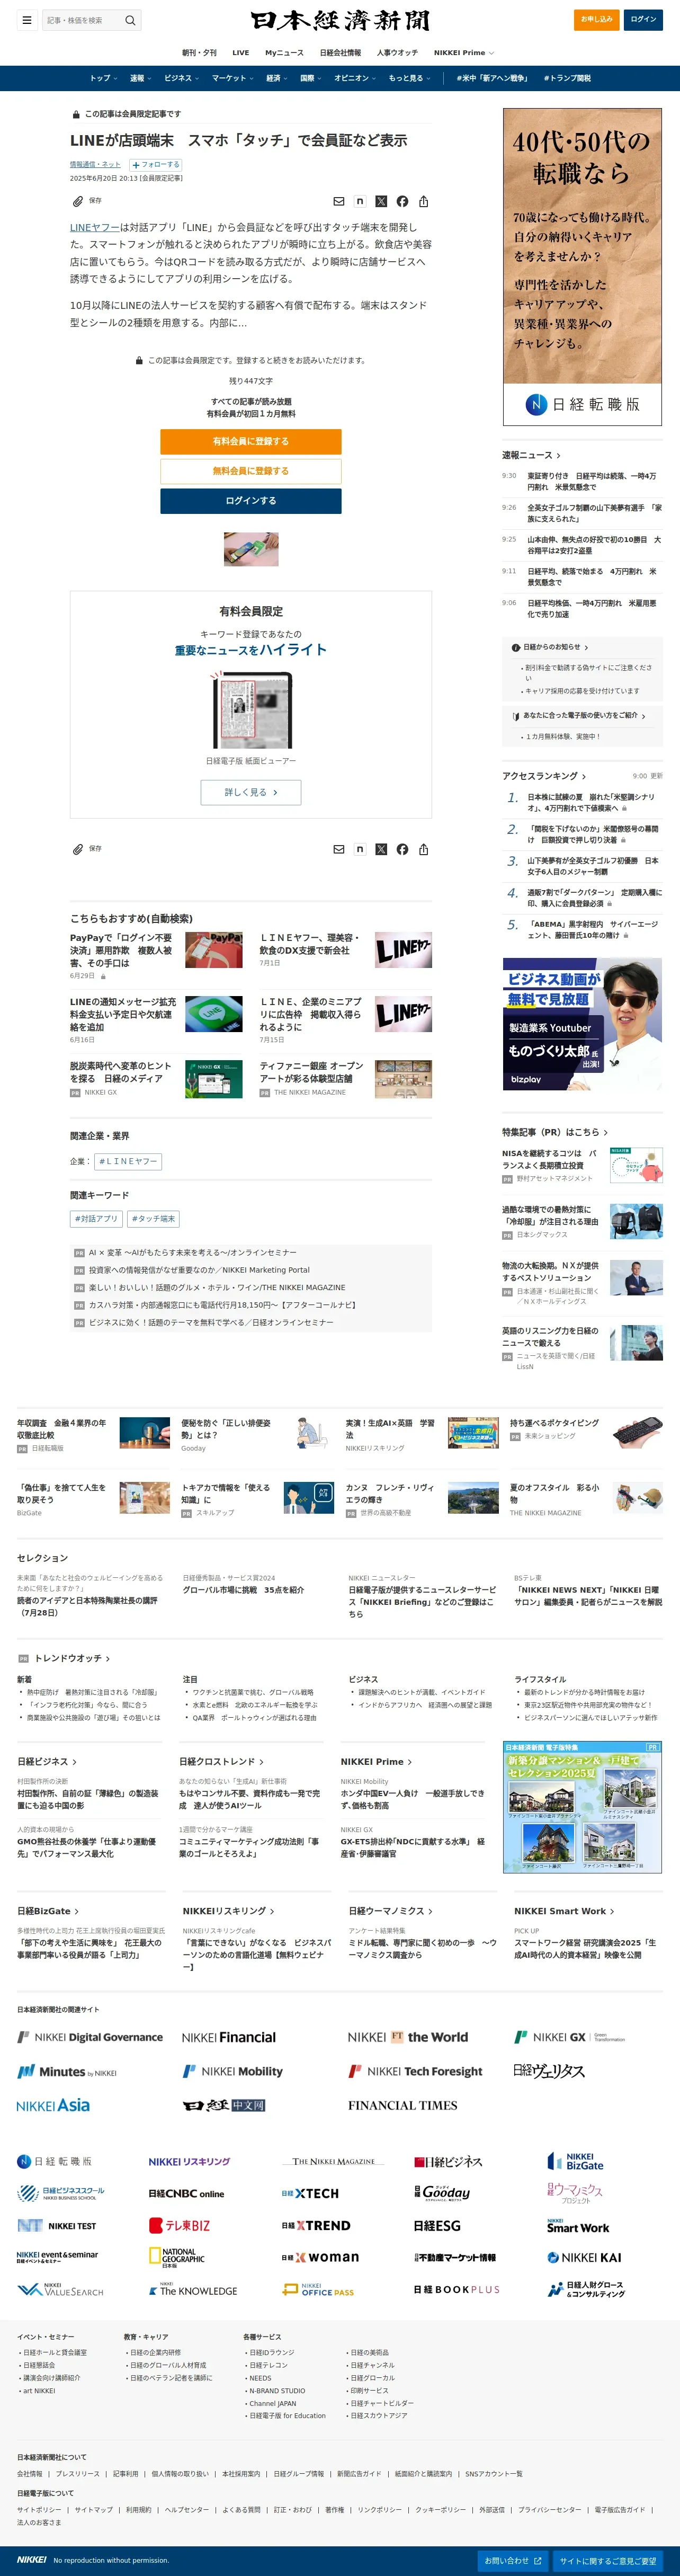This screenshot has width=680, height=2576.
Task: Click the NIKKEI Financial logo
Action: click(x=229, y=2037)
